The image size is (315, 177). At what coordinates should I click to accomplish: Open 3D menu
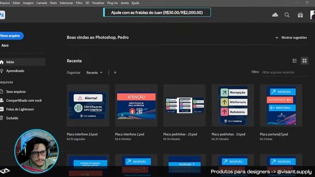point(87,3)
